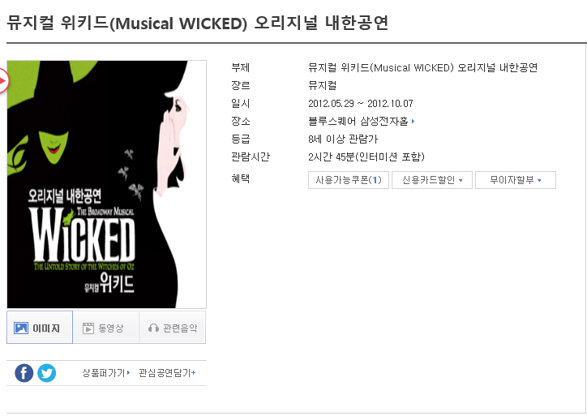This screenshot has width=587, height=416.
Task: Click the 관심공연담기 link
Action: point(165,372)
